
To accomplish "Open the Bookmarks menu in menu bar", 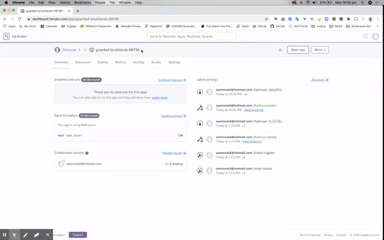I will [x=83, y=3].
